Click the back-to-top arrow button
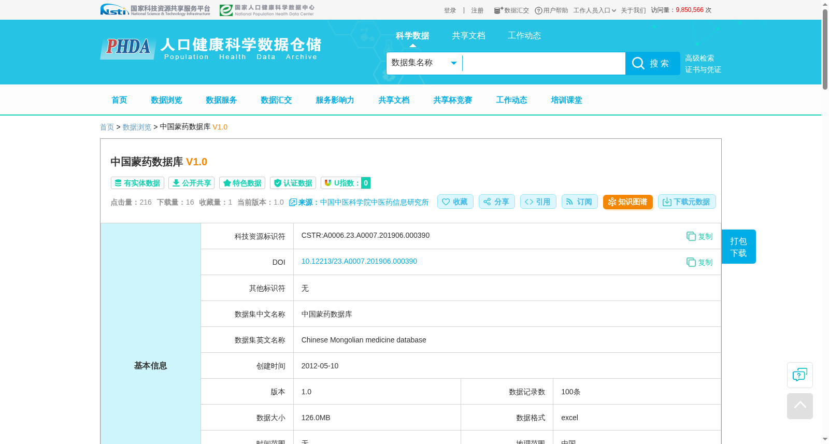Viewport: 829px width, 444px height. point(799,406)
